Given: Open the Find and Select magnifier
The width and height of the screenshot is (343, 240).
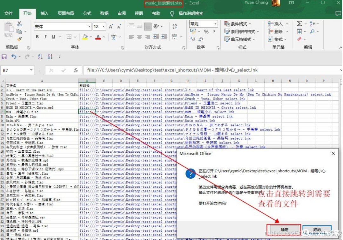Looking at the screenshot, I should [x=312, y=32].
